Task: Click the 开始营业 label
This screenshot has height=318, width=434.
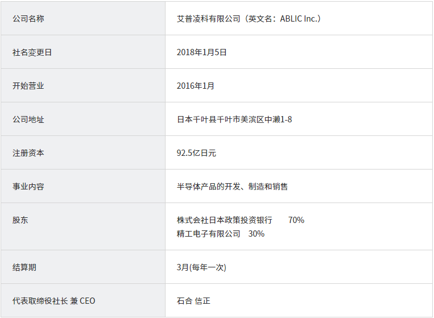Action: tap(28, 86)
